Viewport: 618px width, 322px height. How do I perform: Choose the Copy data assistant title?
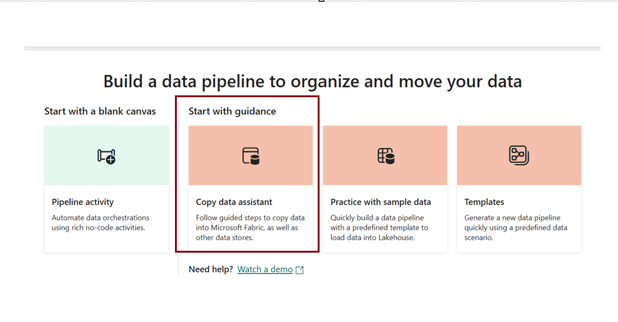(x=234, y=202)
